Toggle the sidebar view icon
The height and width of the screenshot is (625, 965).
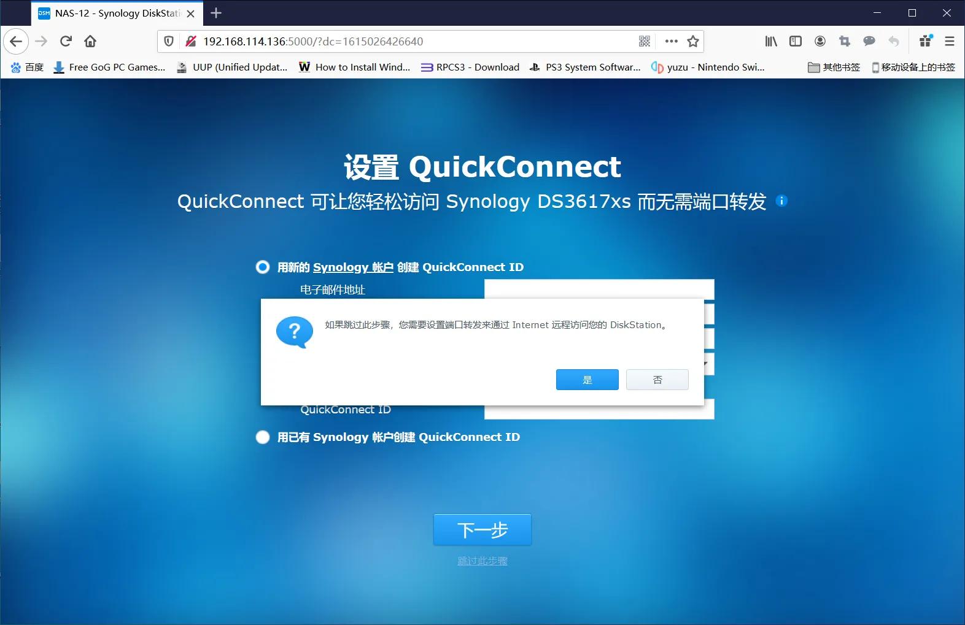pyautogui.click(x=796, y=41)
